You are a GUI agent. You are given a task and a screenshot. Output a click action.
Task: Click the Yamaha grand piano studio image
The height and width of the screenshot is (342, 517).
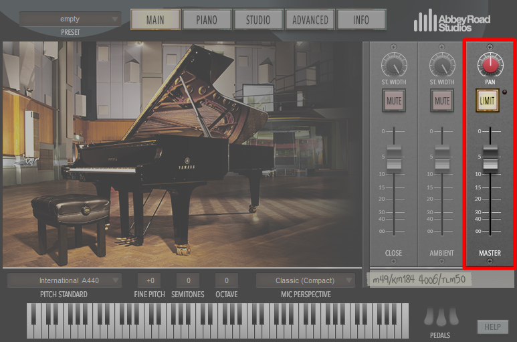(x=183, y=154)
